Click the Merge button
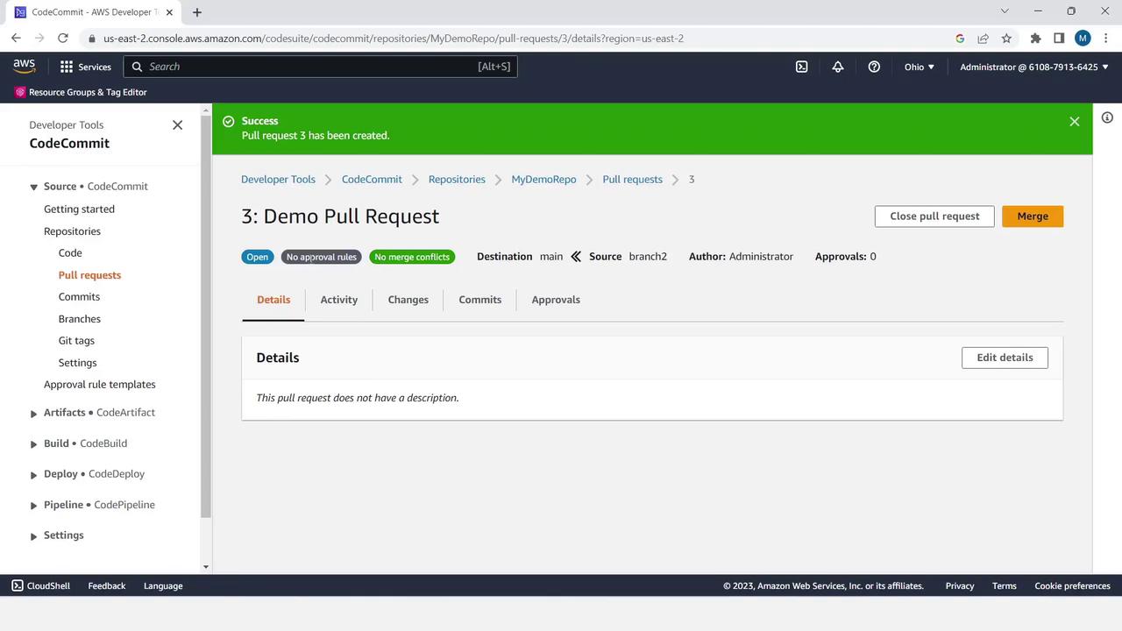1122x631 pixels. point(1033,216)
